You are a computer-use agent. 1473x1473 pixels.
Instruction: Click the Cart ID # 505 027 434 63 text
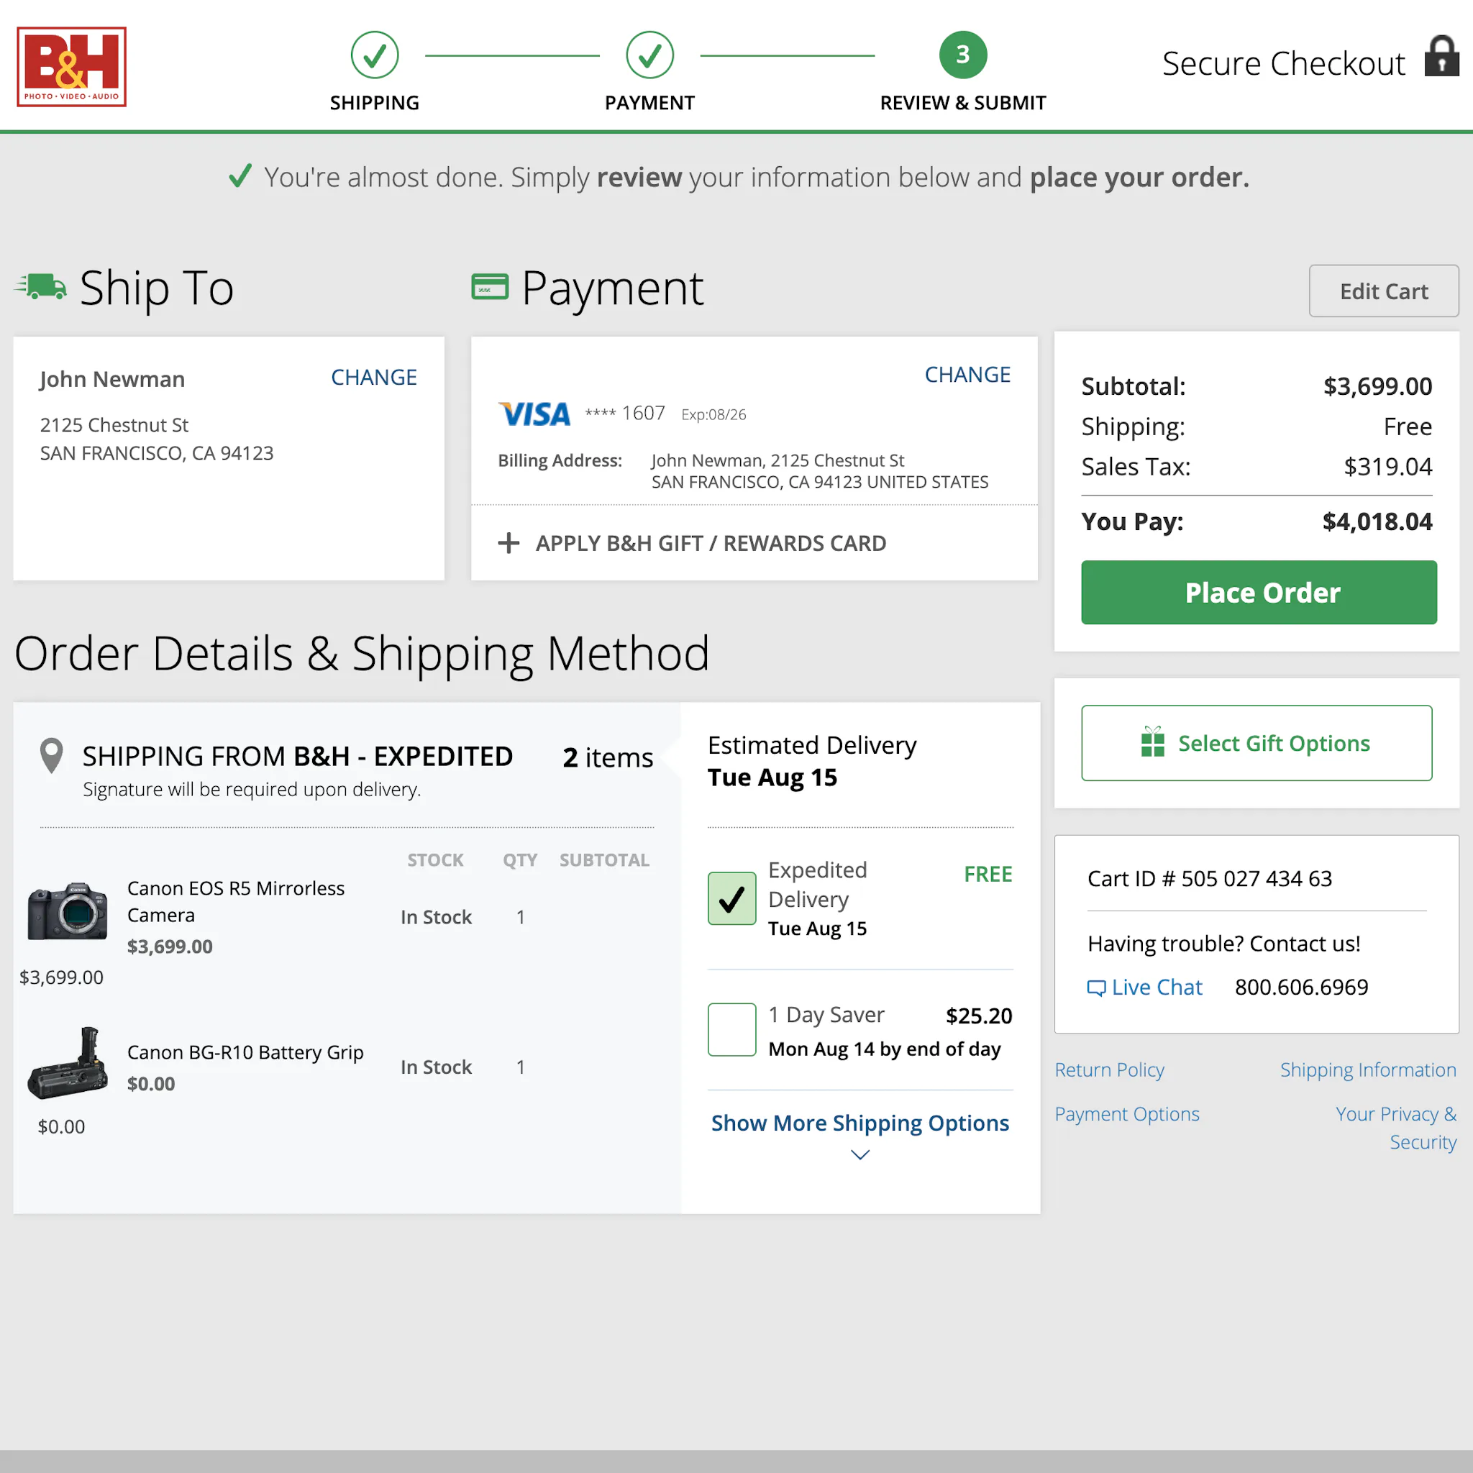pos(1209,878)
